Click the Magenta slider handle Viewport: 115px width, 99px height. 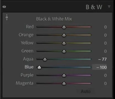click(64, 84)
